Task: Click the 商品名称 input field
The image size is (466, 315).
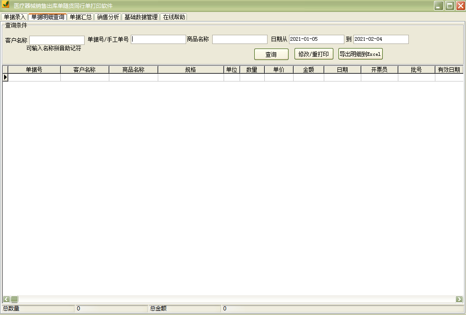Action: 240,39
